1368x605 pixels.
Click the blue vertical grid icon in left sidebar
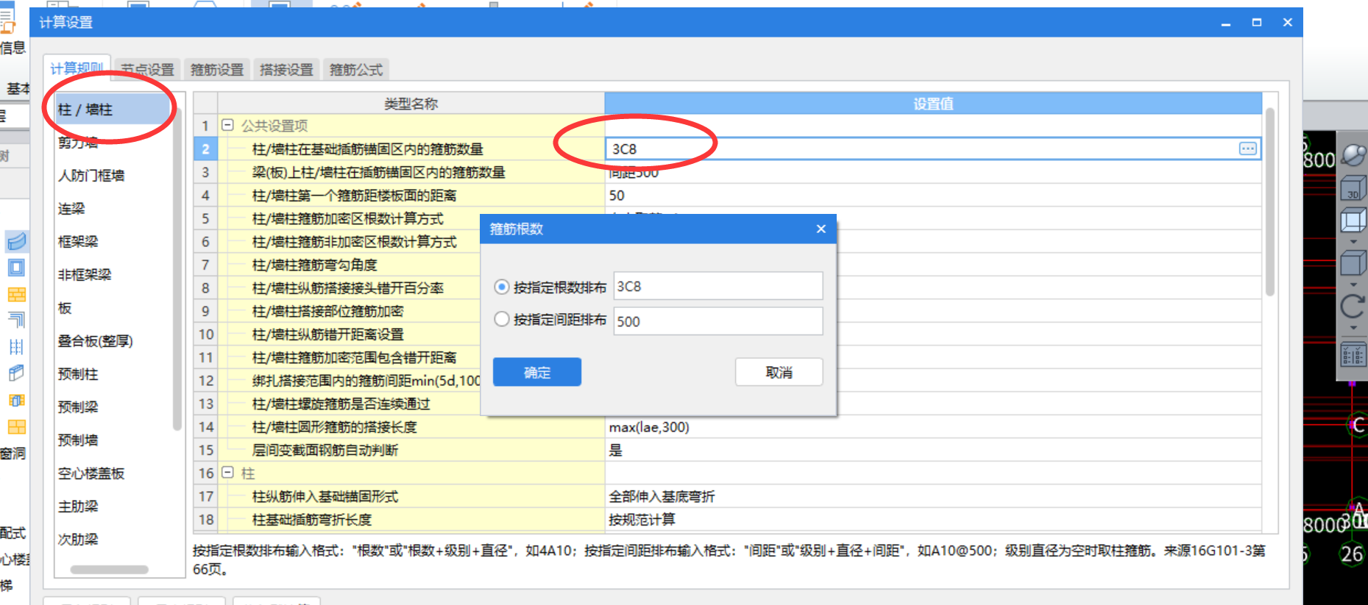coord(16,347)
